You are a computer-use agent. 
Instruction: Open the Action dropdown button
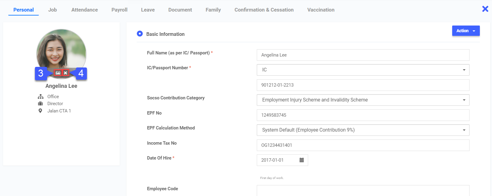[x=466, y=31]
